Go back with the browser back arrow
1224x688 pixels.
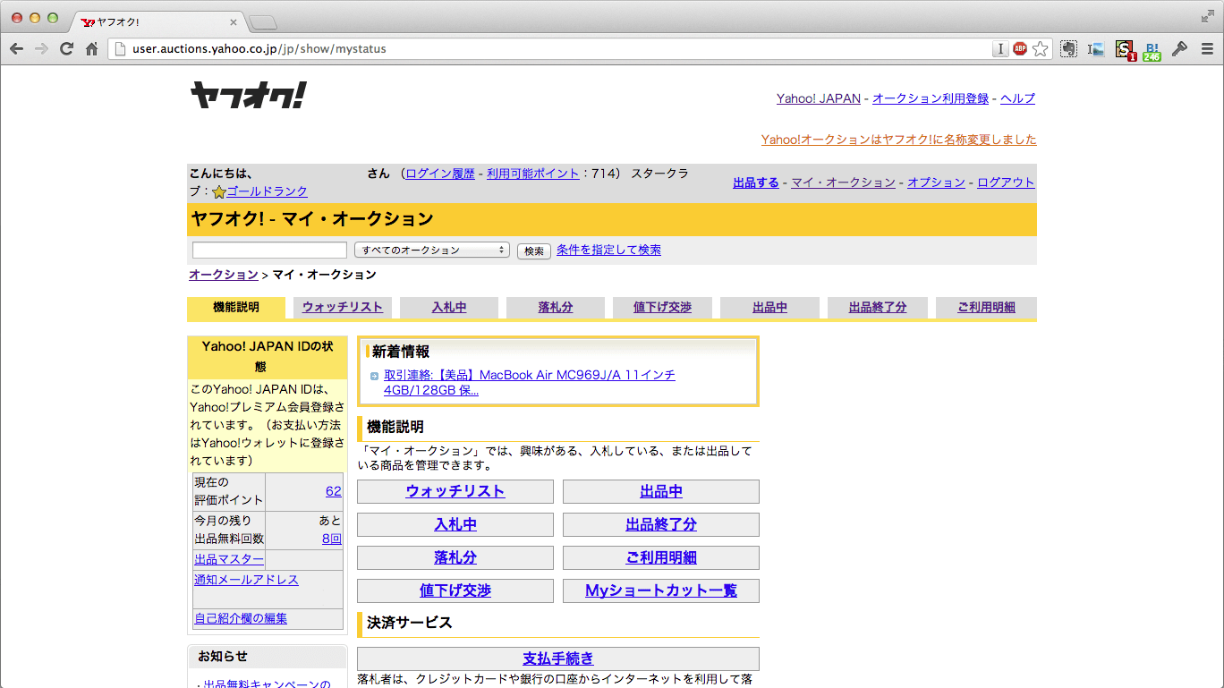pyautogui.click(x=16, y=49)
